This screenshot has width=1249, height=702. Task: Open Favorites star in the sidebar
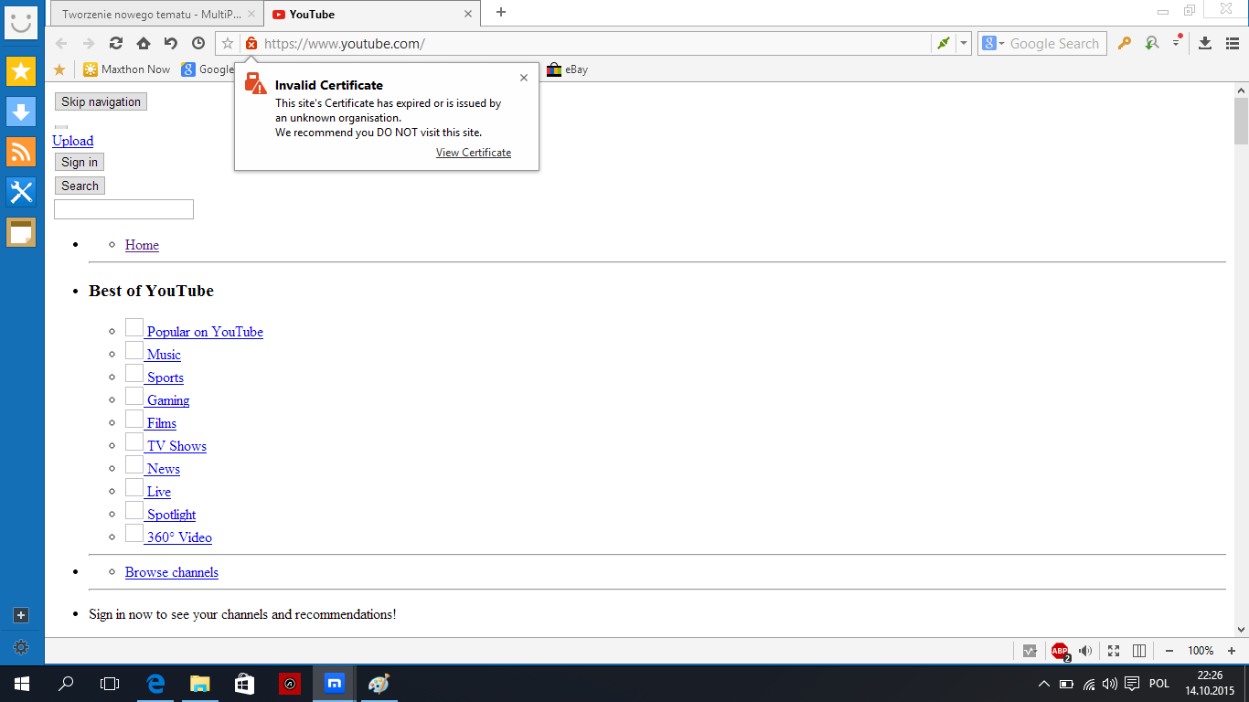pos(21,71)
